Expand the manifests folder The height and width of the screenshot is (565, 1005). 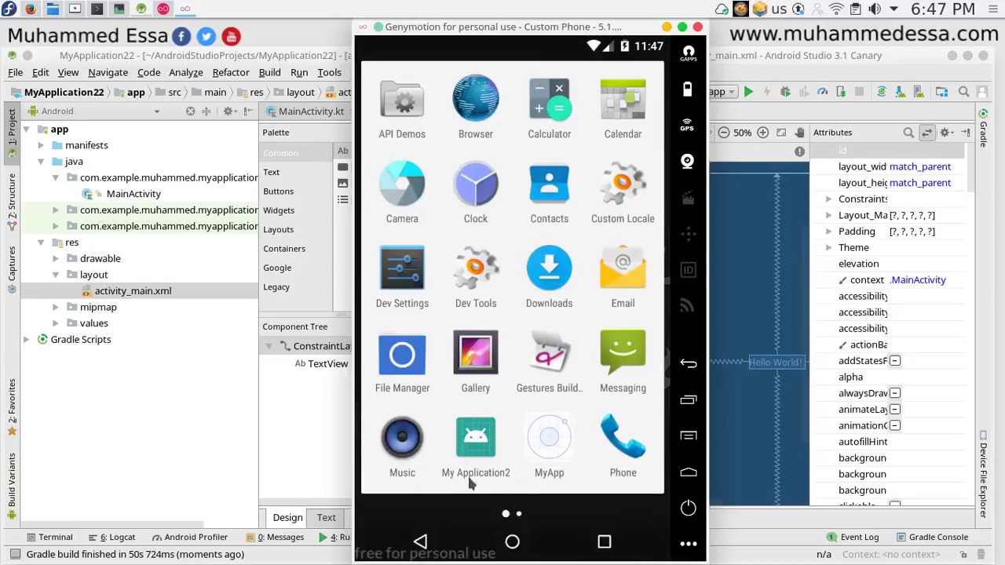(x=41, y=145)
